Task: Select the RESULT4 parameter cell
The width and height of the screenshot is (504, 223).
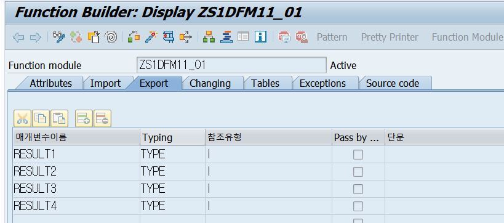Action: 76,206
